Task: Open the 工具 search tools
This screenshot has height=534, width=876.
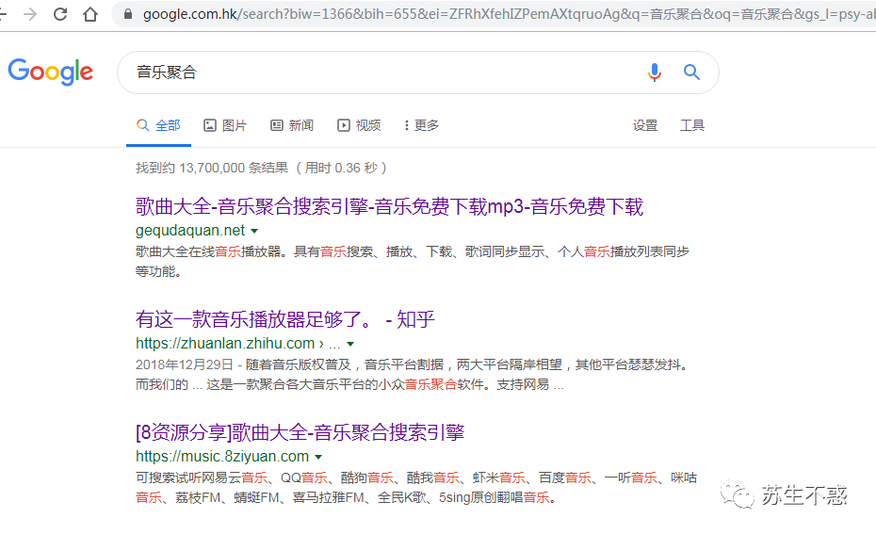Action: [691, 125]
